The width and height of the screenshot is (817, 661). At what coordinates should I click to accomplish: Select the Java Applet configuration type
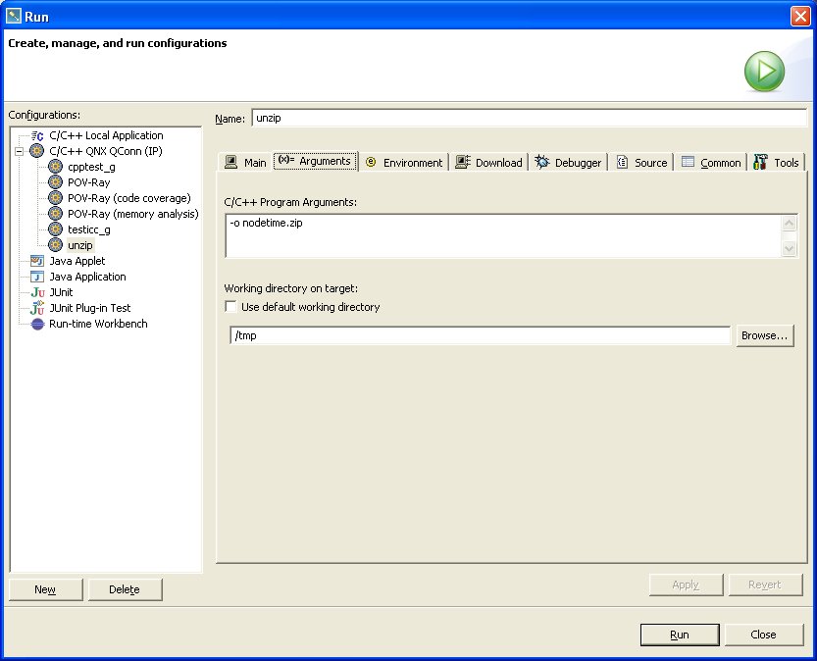tap(78, 261)
